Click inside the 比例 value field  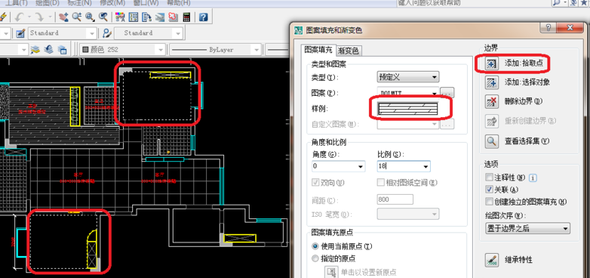[x=399, y=166]
